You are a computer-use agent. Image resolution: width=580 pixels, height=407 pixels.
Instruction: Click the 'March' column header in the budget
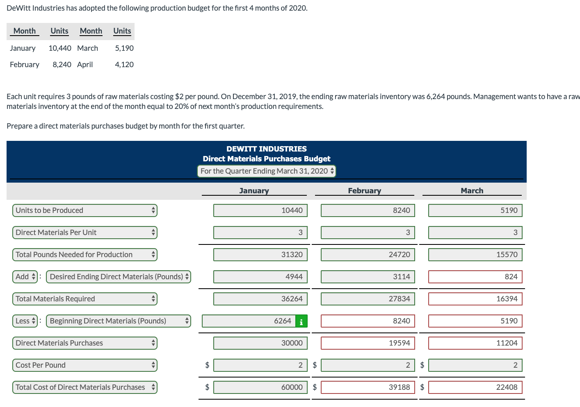(472, 191)
